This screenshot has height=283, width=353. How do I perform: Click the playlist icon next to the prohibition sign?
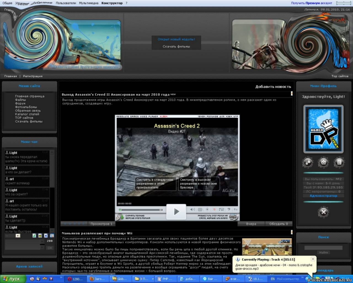click(221, 209)
